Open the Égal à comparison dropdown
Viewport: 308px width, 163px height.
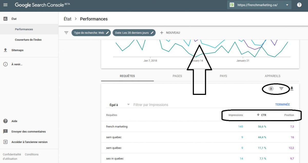coord(120,105)
